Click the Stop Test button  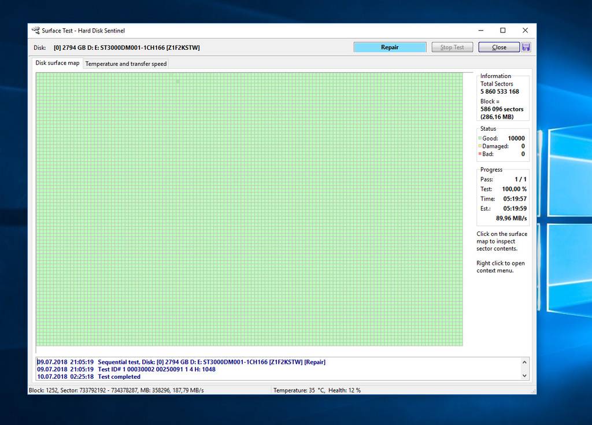tap(452, 47)
